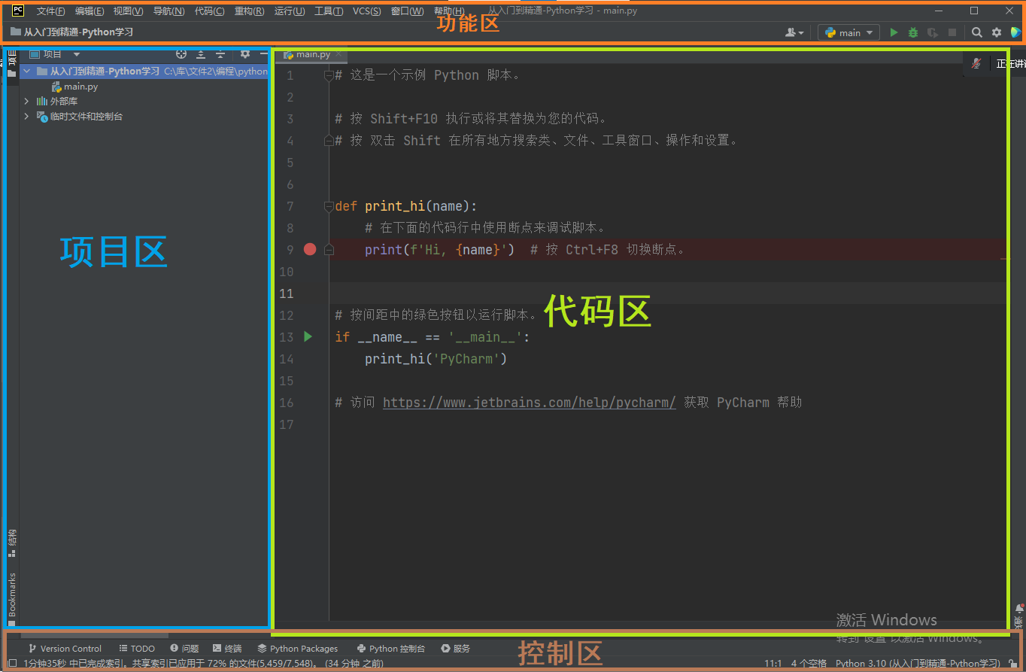Open the 导航(N) menu
Viewport: 1026px width, 672px height.
tap(168, 11)
